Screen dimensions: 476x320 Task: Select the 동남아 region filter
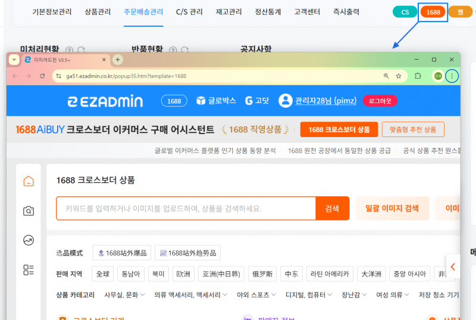pyautogui.click(x=132, y=274)
